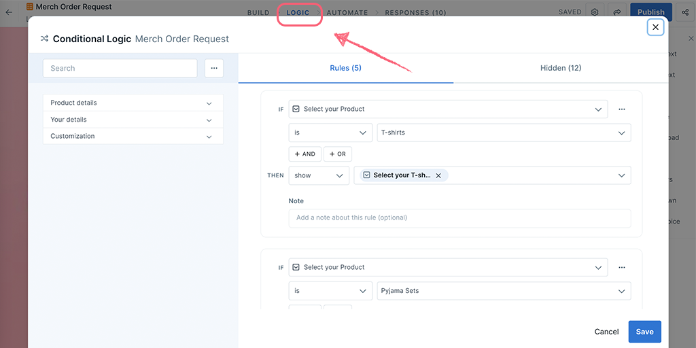
Task: Open first rule's Select your Product dropdown
Action: coord(448,109)
